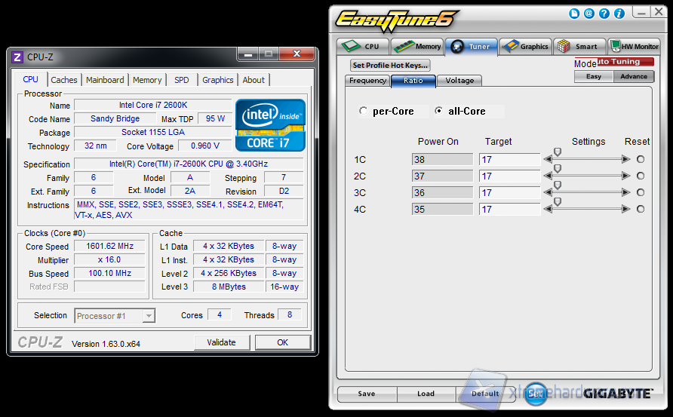The height and width of the screenshot is (417, 673).
Task: Switch to the Voltage sub-tab
Action: pyautogui.click(x=459, y=81)
